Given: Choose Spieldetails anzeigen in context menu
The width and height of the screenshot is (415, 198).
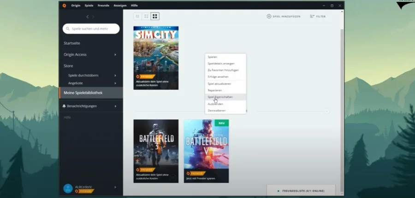Looking at the screenshot, I should 225,64.
